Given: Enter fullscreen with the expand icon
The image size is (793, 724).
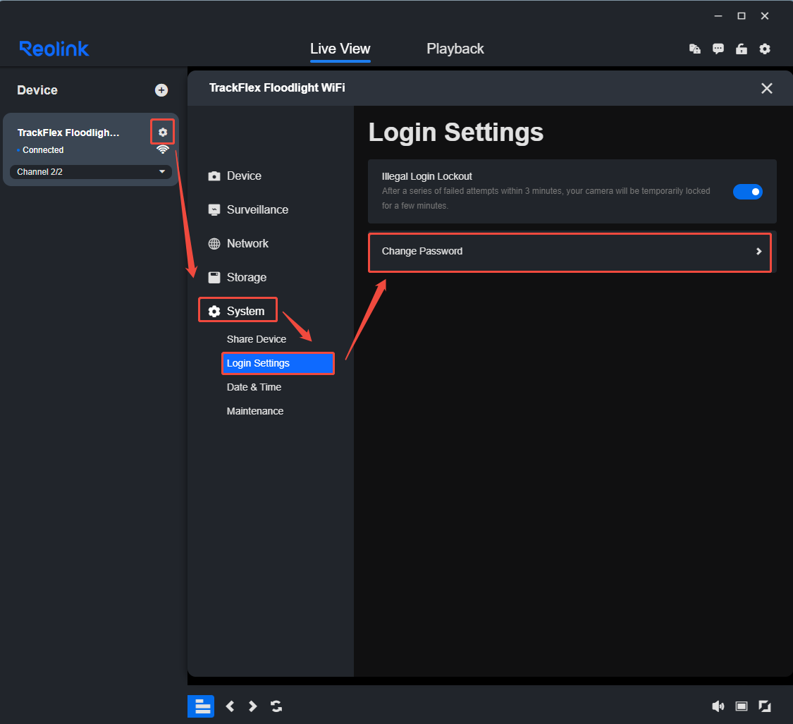Looking at the screenshot, I should [765, 706].
